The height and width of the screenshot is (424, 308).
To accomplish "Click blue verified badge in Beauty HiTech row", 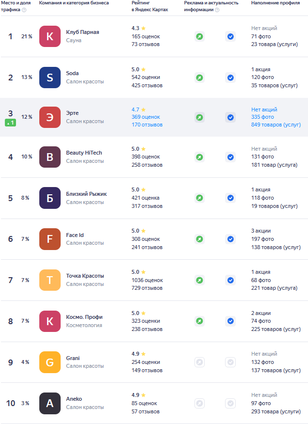I will [230, 157].
